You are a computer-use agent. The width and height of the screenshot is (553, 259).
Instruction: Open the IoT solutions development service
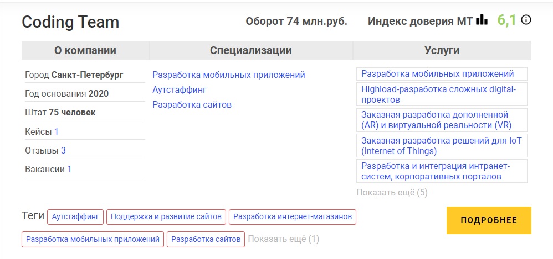441,145
